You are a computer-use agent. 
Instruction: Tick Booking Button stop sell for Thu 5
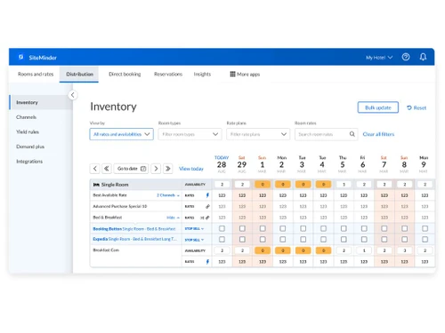[344, 228]
